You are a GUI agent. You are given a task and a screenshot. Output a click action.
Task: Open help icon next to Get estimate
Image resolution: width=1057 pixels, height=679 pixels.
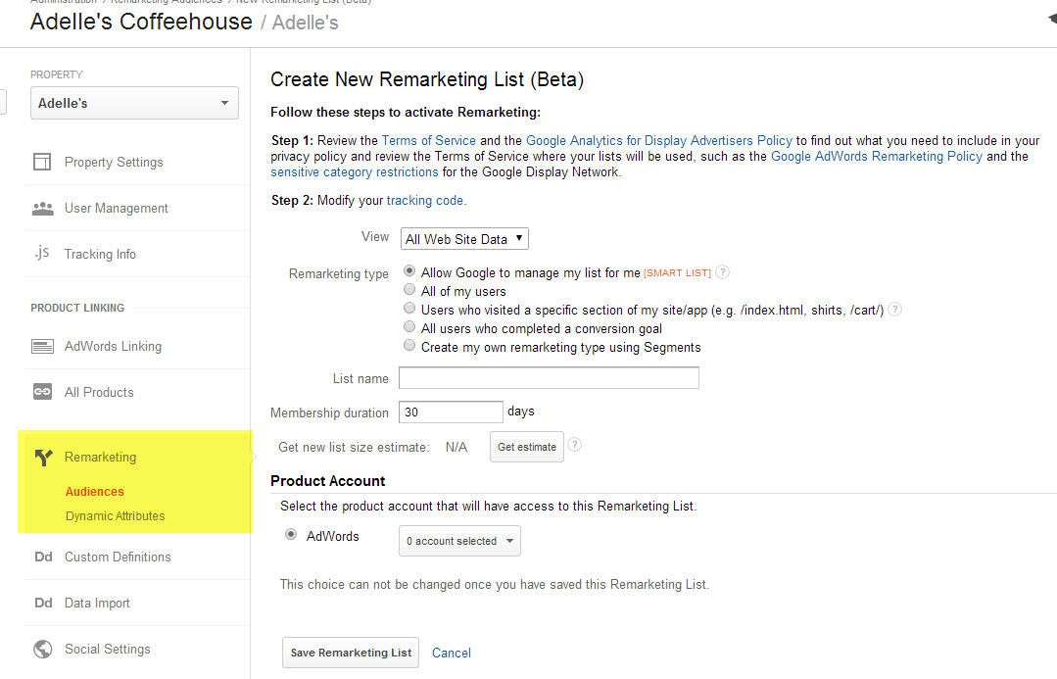pos(574,445)
